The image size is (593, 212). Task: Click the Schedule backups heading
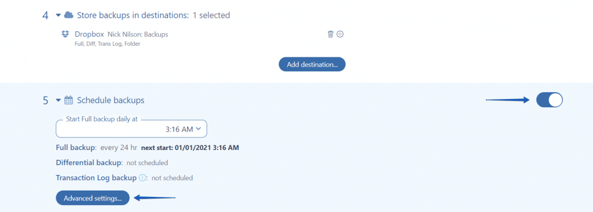click(x=111, y=100)
